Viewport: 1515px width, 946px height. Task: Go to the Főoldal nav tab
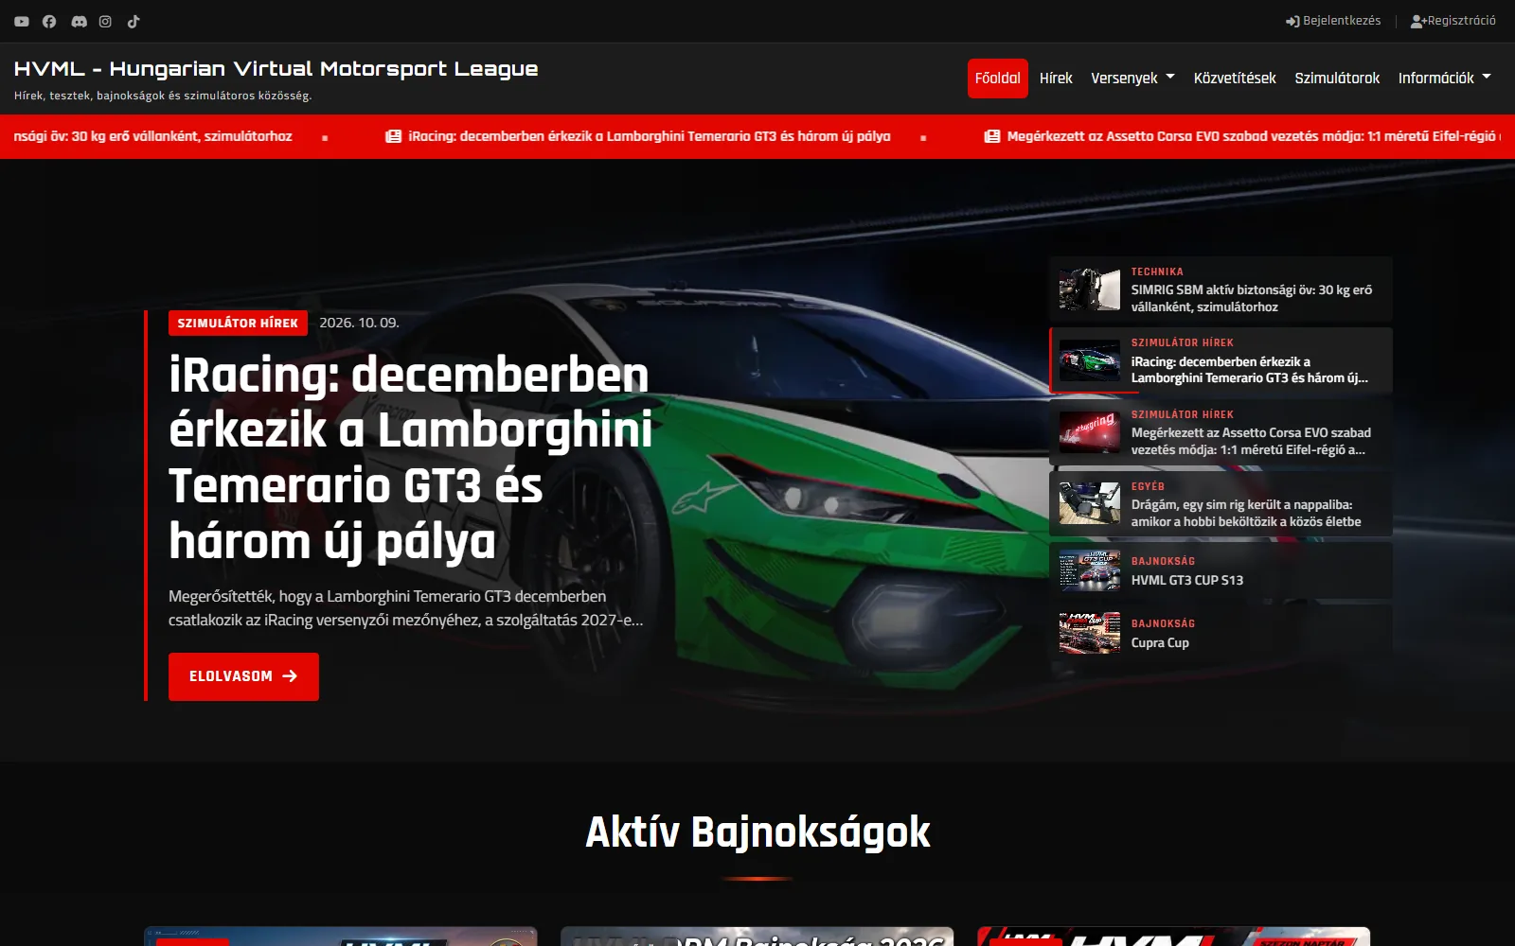click(998, 79)
